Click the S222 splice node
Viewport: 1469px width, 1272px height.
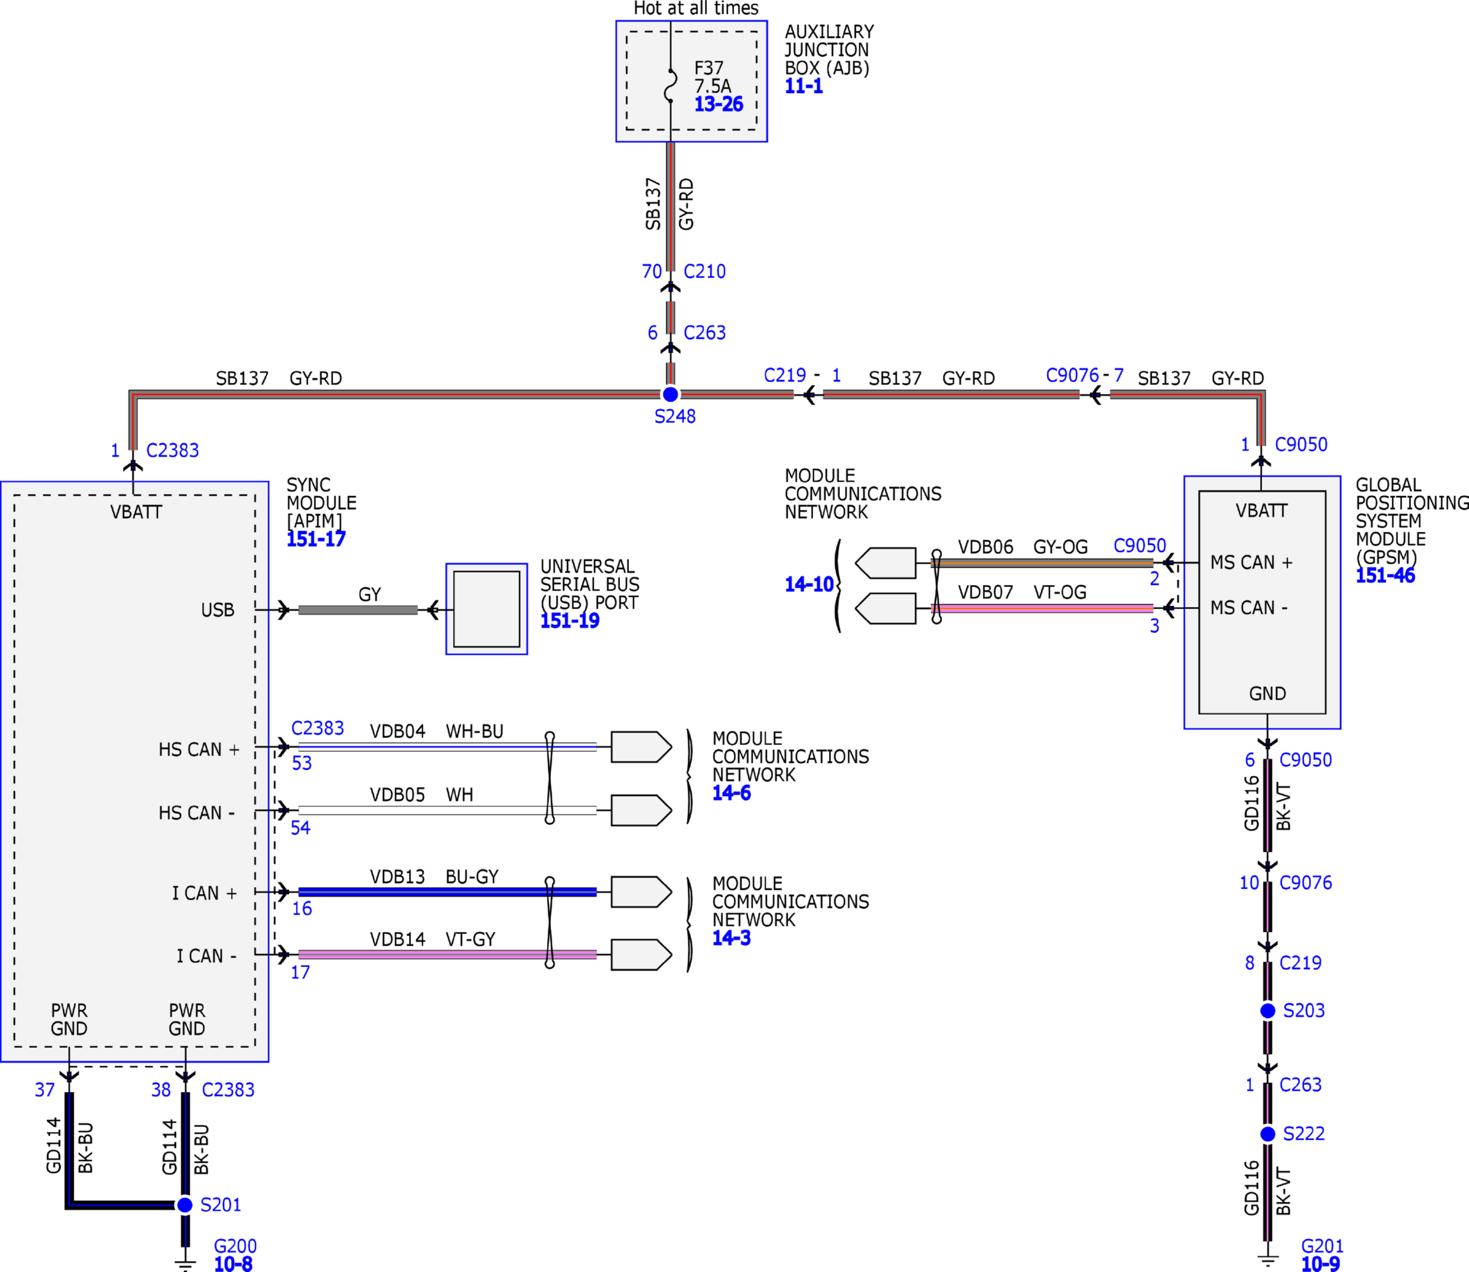click(x=1268, y=1134)
